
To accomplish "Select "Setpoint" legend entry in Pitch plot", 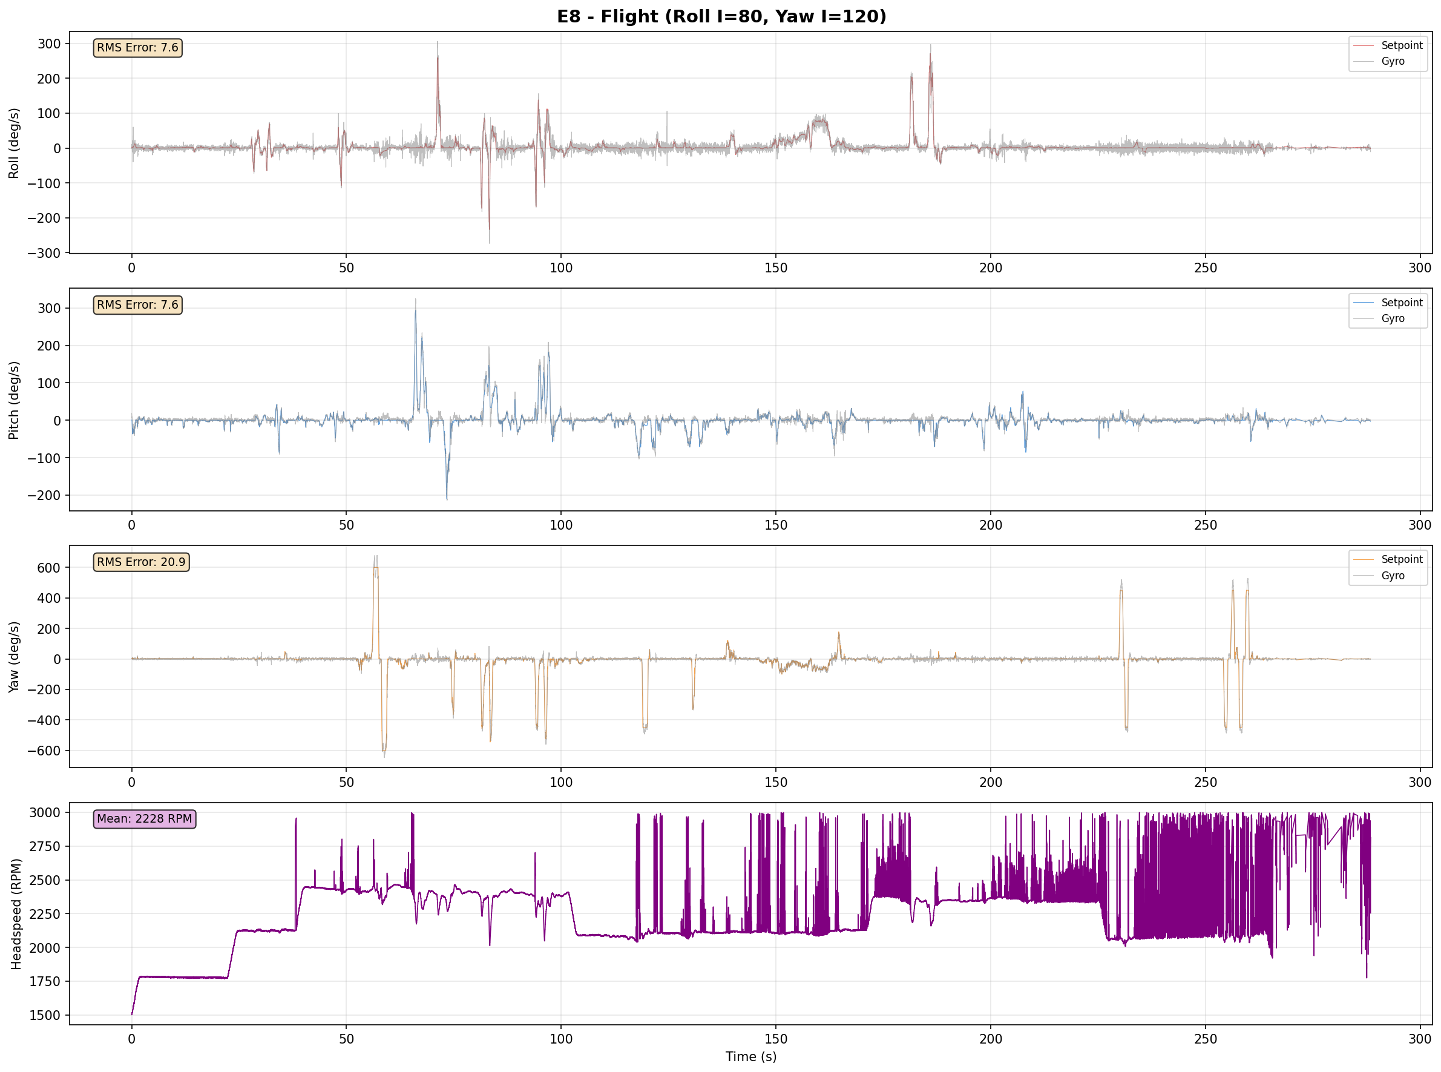I will click(x=1388, y=303).
